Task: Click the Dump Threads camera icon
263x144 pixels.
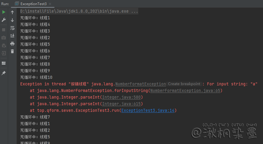Action: coord(4,38)
